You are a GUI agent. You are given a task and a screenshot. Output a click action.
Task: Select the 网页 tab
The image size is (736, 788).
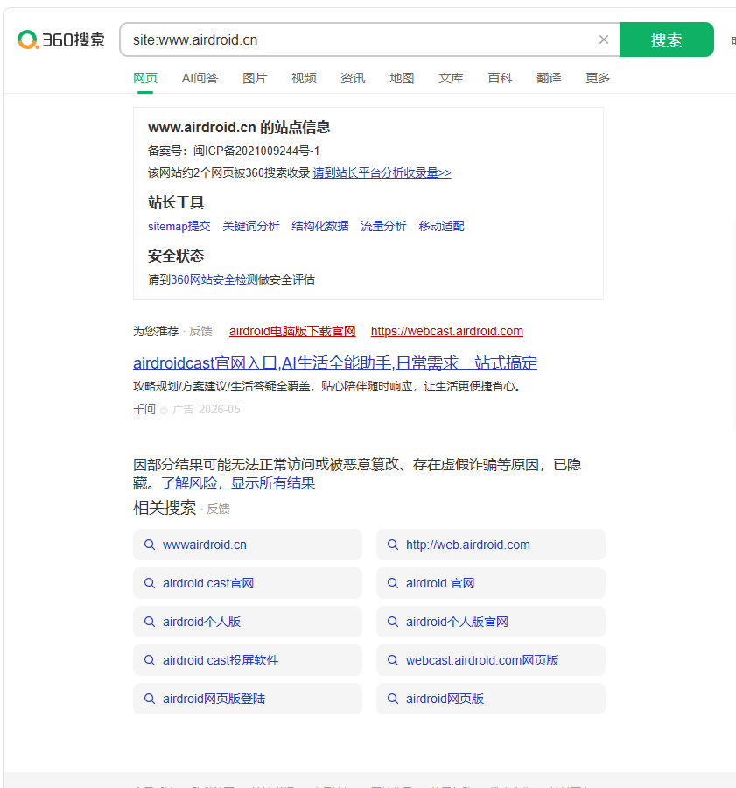pos(145,79)
